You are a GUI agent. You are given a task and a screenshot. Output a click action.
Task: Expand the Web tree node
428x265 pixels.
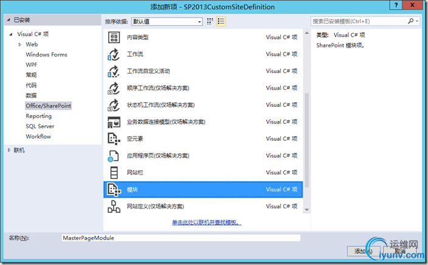click(19, 44)
